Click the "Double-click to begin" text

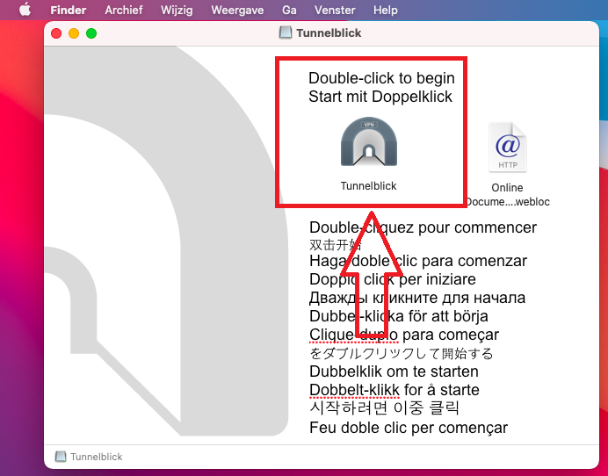(x=381, y=78)
